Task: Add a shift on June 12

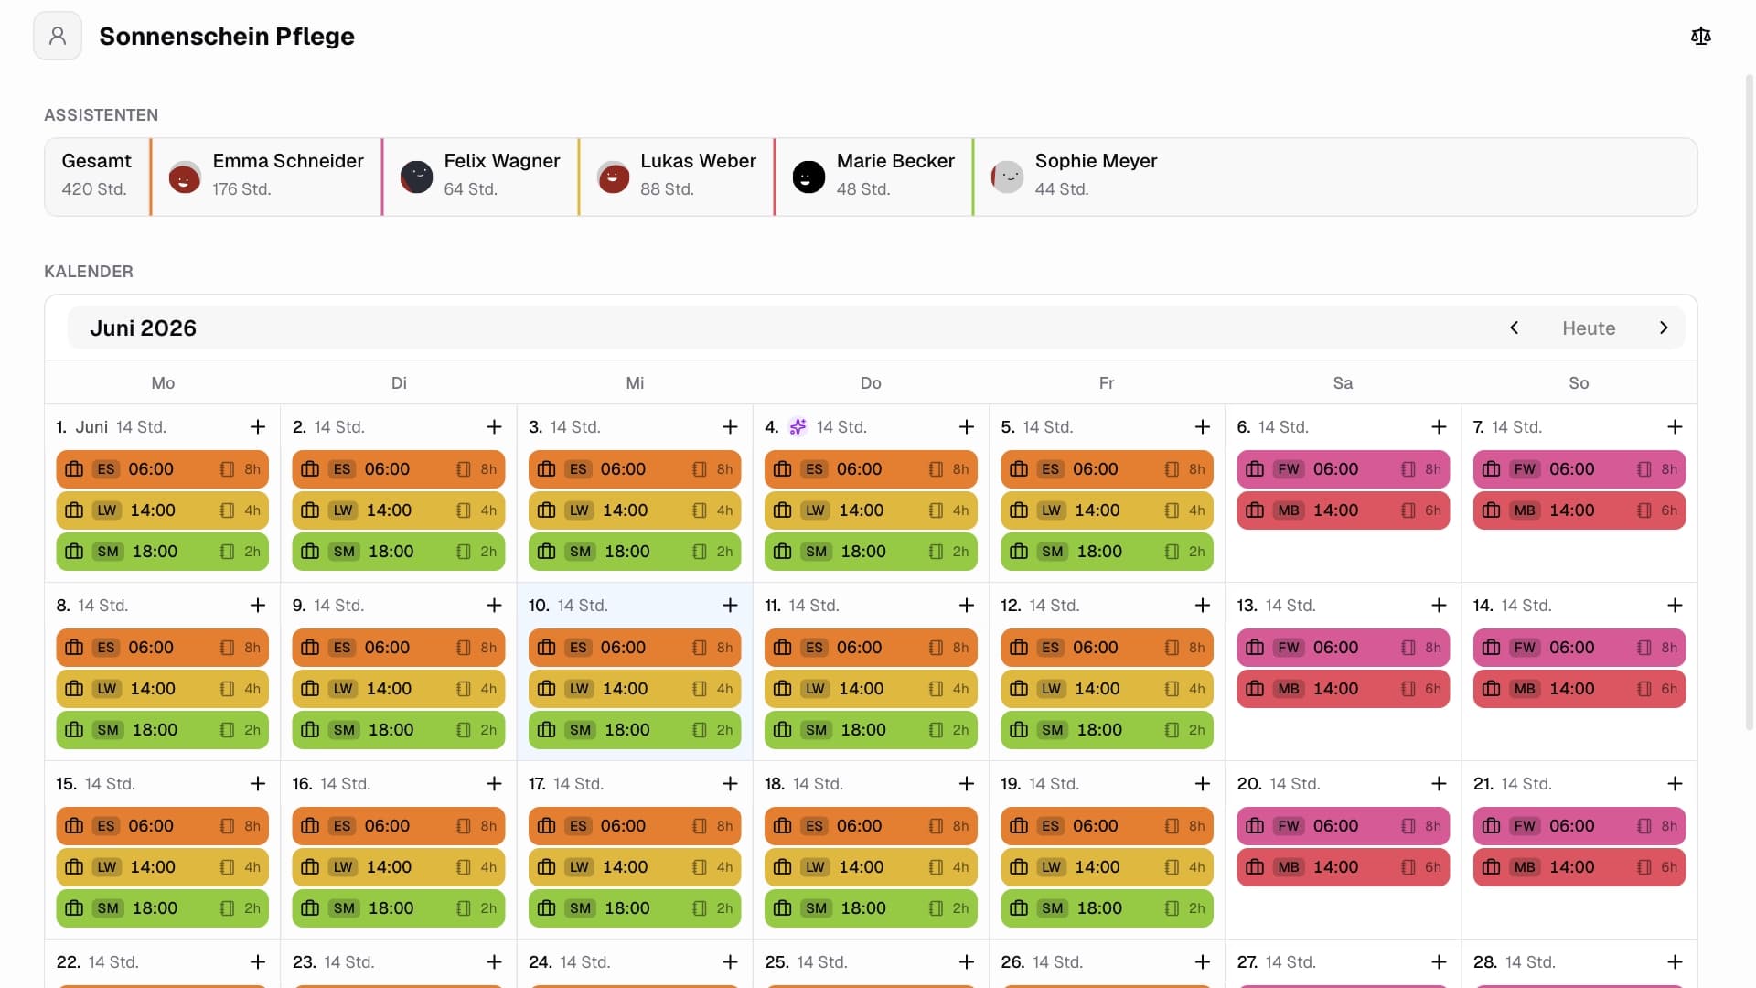Action: click(1202, 606)
